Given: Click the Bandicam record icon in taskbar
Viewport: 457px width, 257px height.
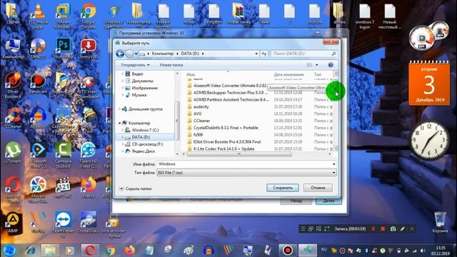Looking at the screenshot, I should pos(288,251).
